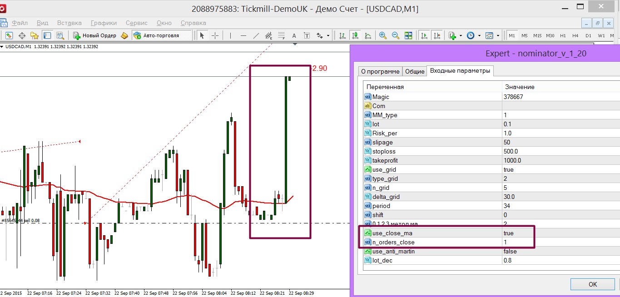Open the MetaEditor yellow book icon
Image resolution: width=620 pixels, height=297 pixels.
tap(124, 35)
